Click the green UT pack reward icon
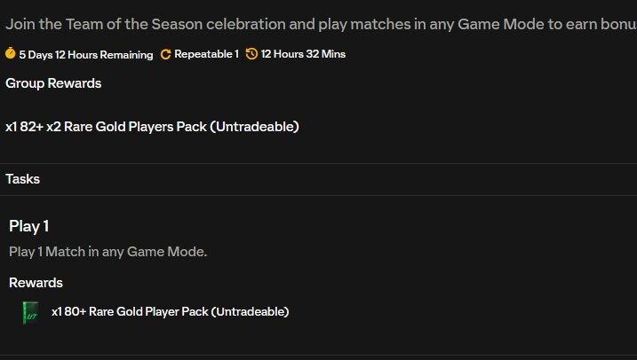The height and width of the screenshot is (360, 637). (x=31, y=313)
